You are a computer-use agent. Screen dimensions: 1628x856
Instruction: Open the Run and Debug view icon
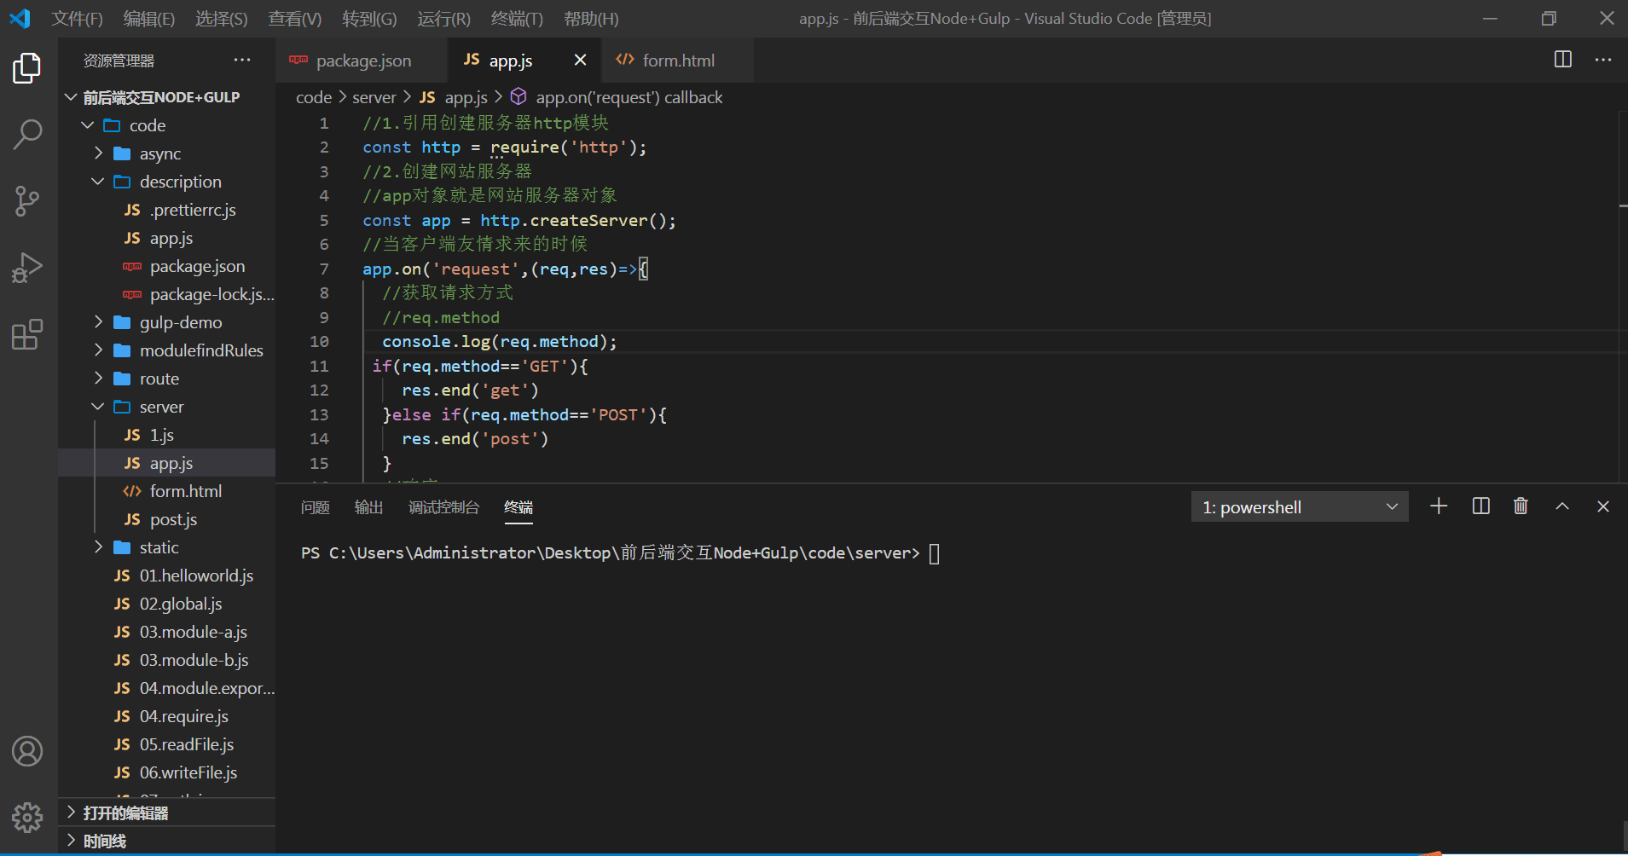click(27, 268)
